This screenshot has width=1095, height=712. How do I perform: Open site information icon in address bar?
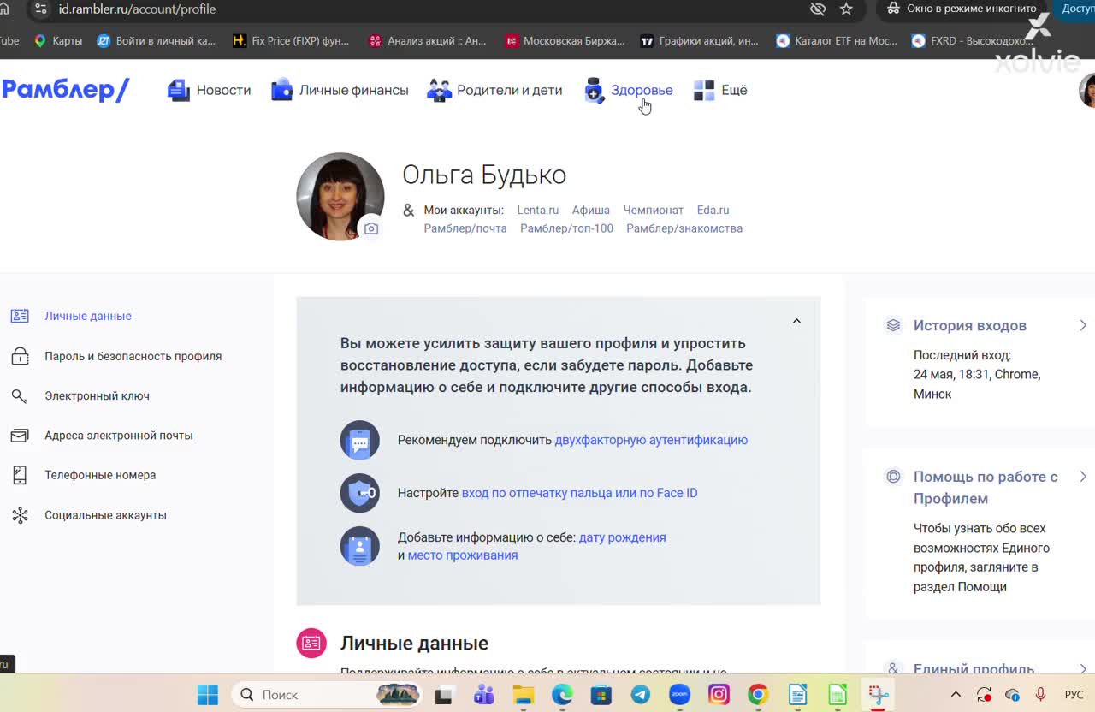click(x=40, y=9)
